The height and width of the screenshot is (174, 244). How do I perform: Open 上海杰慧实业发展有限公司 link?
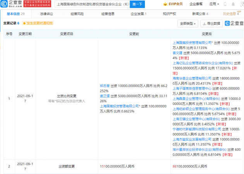coord(192,139)
